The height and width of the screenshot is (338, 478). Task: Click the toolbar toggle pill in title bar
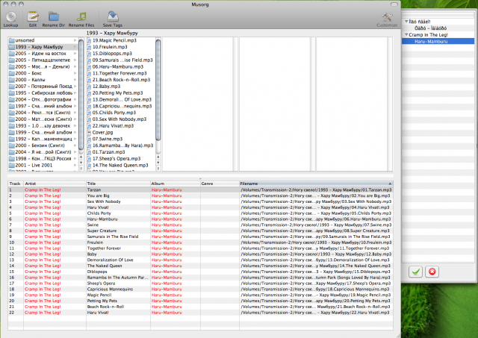coord(394,4)
